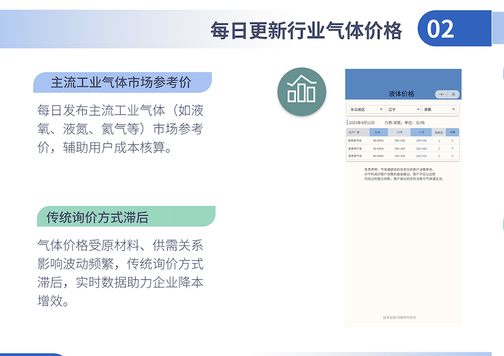The height and width of the screenshot is (356, 504).
Task: Click the 99.999% purity in the 290-430 row
Action: click(x=378, y=140)
